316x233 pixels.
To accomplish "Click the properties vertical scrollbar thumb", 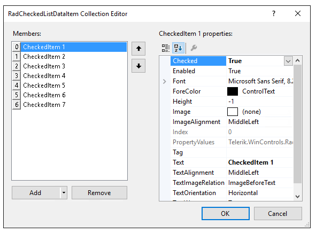I will (297, 124).
